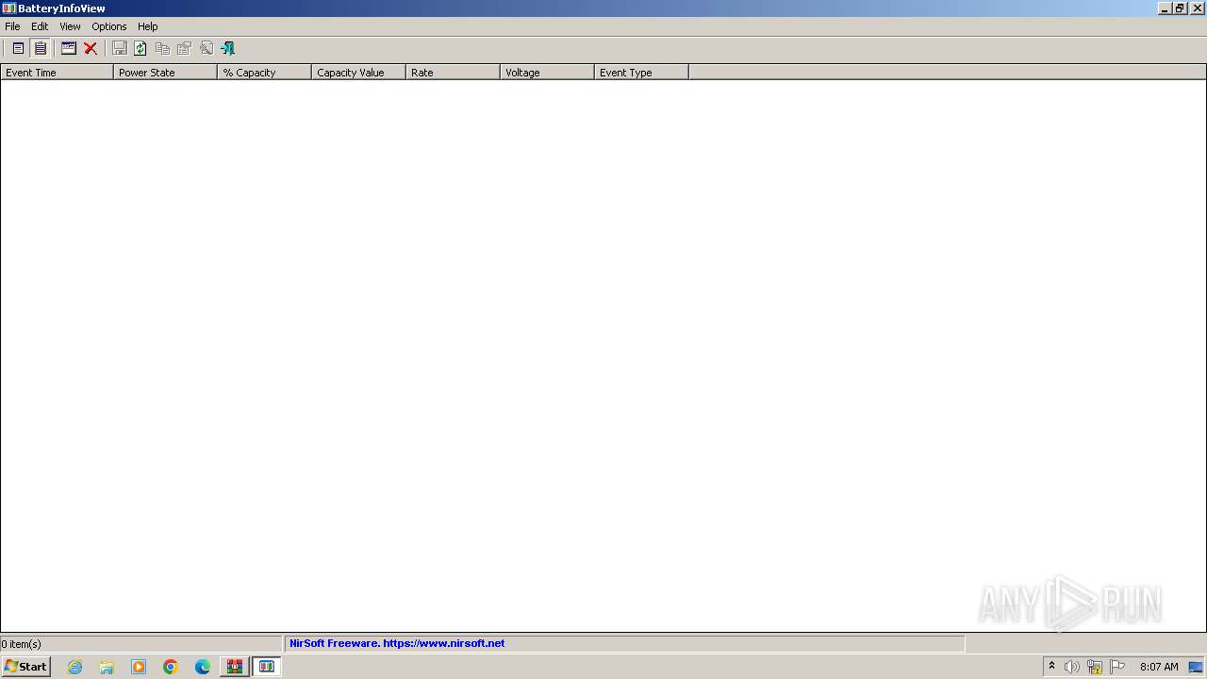Click the 8:07 AM system clock

1159,667
